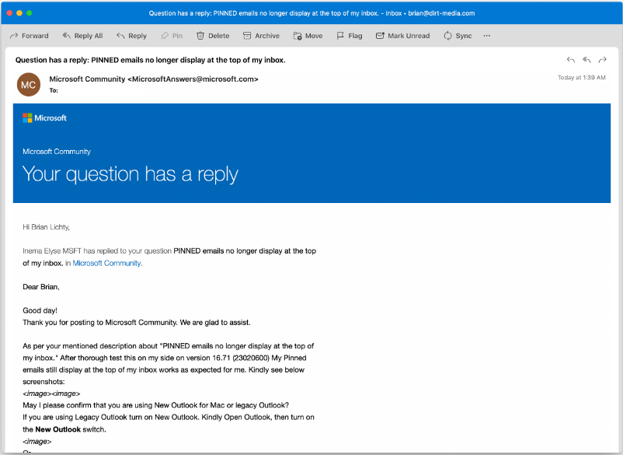Click the 'Dear Brian,' line
This screenshot has height=455, width=623.
[41, 287]
